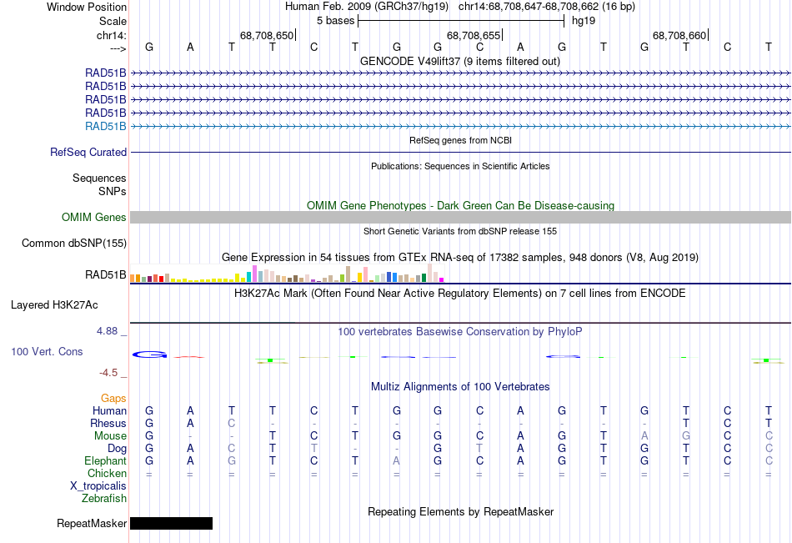Select the 'Sequences' track label
The image size is (792, 543).
pos(99,178)
